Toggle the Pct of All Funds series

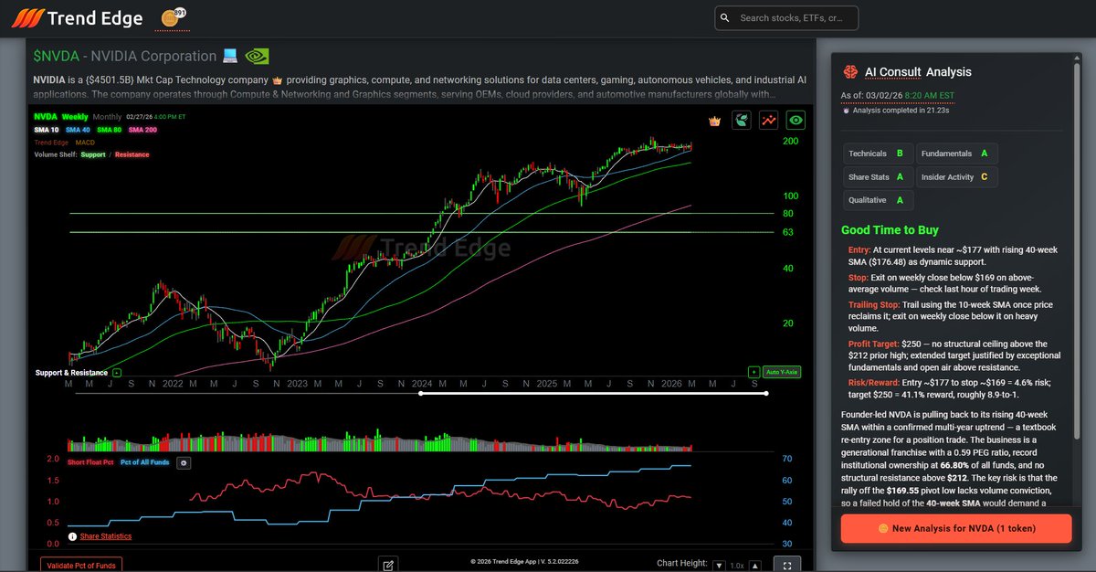[x=145, y=463]
